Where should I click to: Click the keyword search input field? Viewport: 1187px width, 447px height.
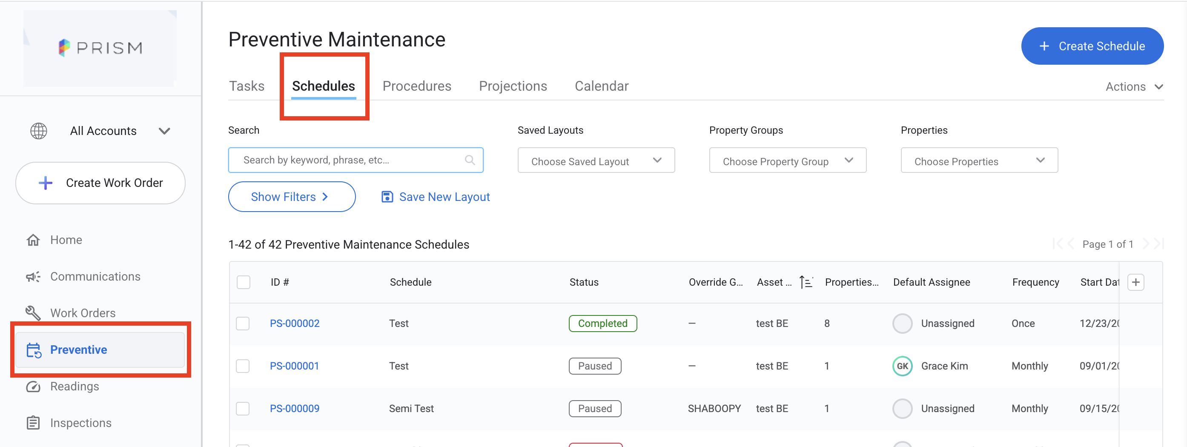point(356,160)
